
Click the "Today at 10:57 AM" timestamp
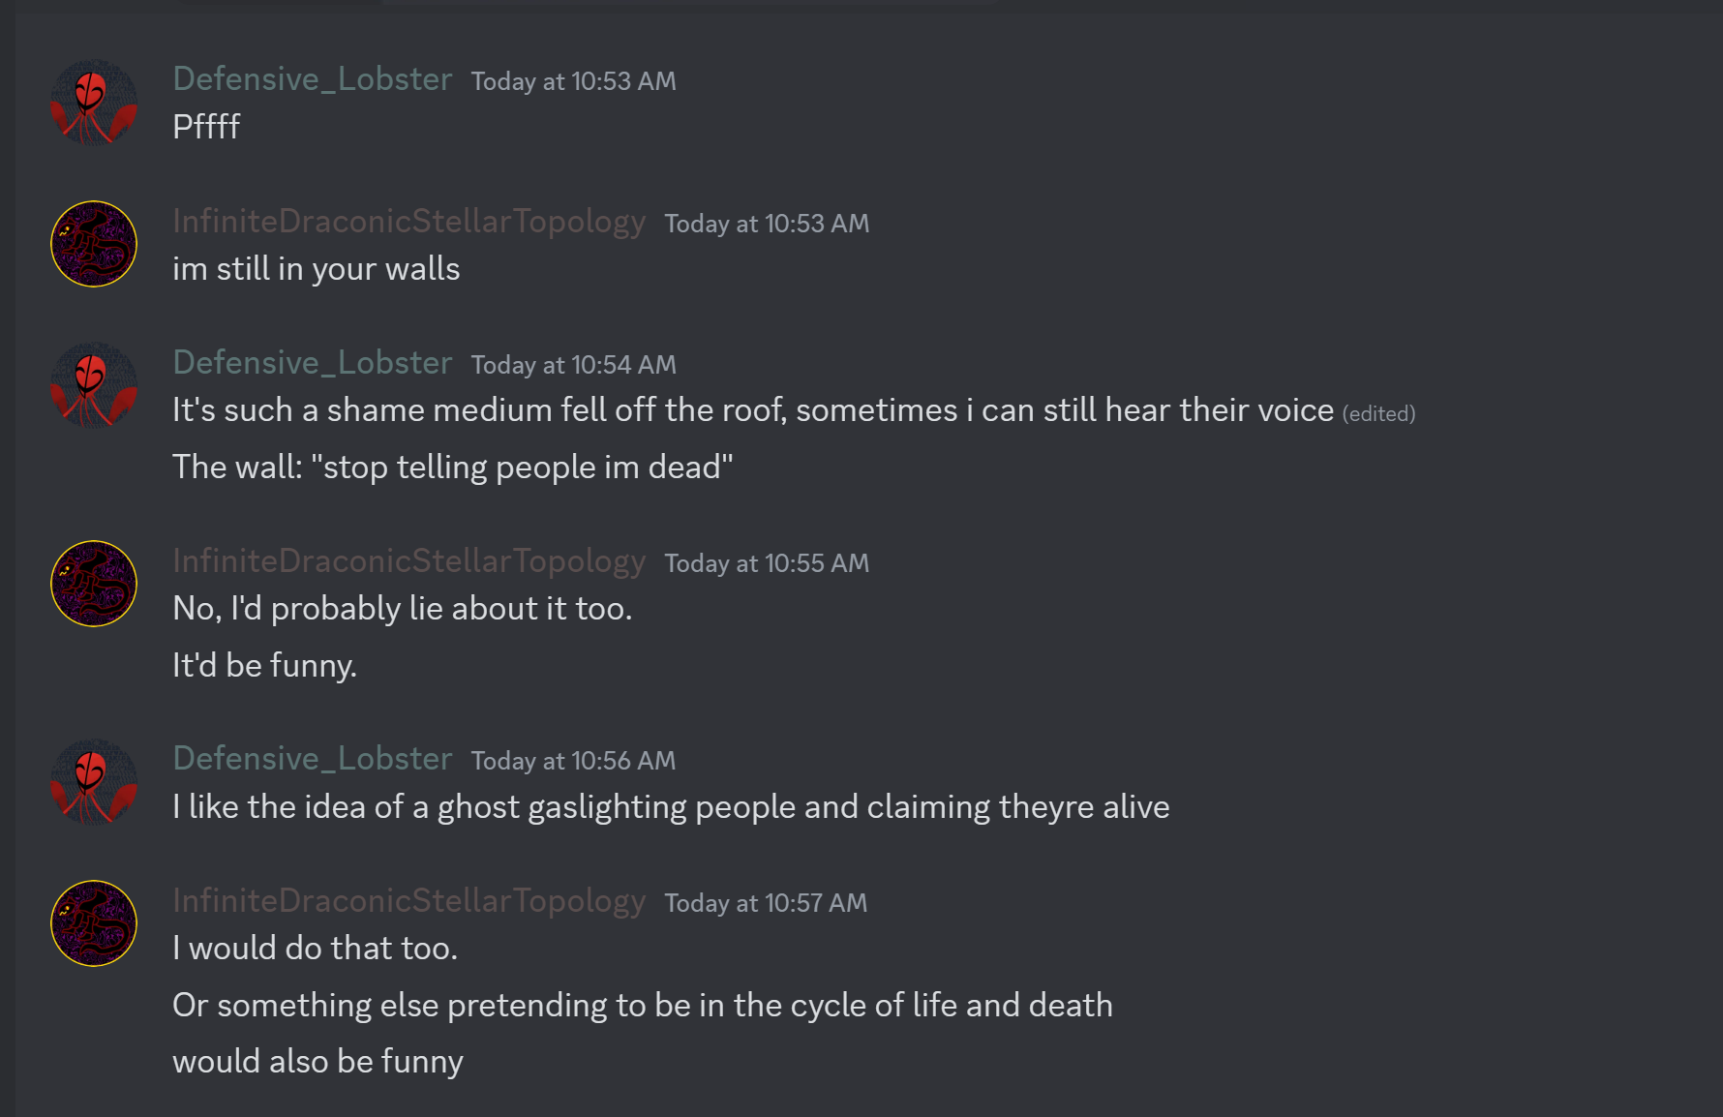766,903
